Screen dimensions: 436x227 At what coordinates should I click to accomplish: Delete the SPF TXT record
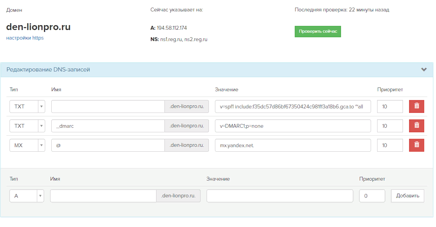click(416, 106)
